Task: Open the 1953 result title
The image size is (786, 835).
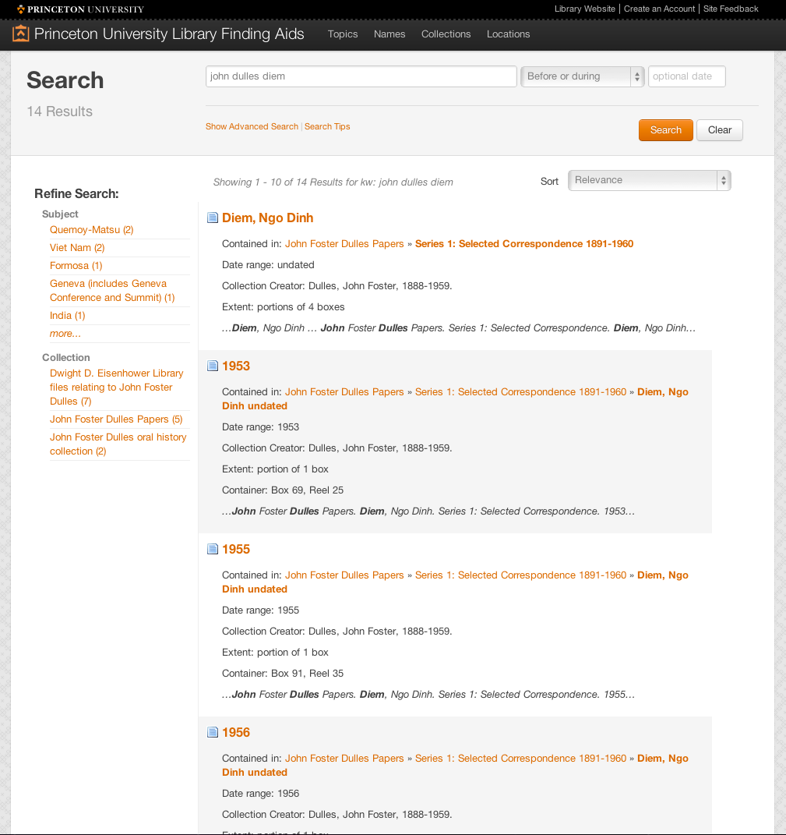Action: pos(236,366)
